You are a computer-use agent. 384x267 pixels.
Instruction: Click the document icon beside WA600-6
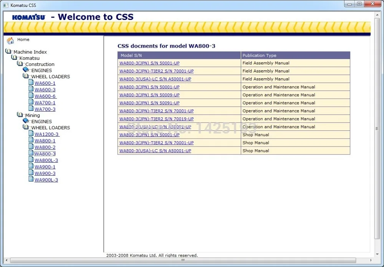coord(31,95)
